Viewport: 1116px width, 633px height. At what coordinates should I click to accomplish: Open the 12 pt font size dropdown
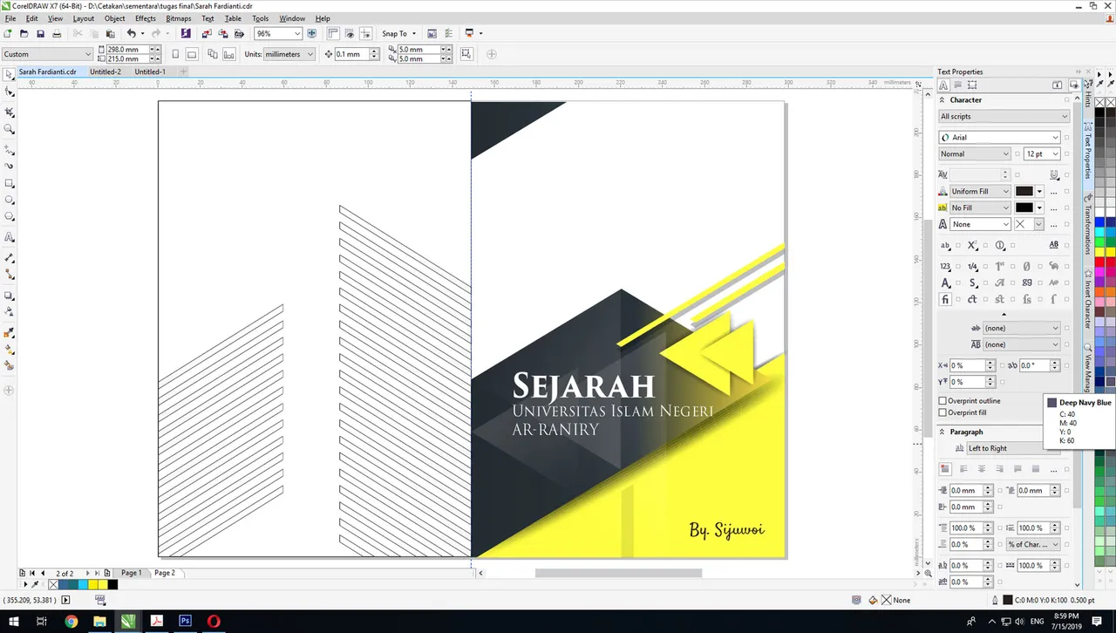point(1055,153)
